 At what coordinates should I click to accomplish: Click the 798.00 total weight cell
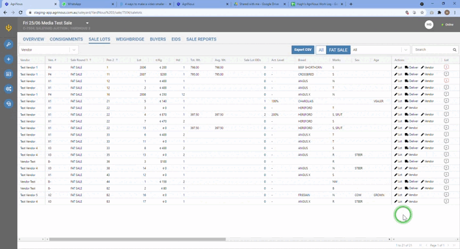pos(195,68)
